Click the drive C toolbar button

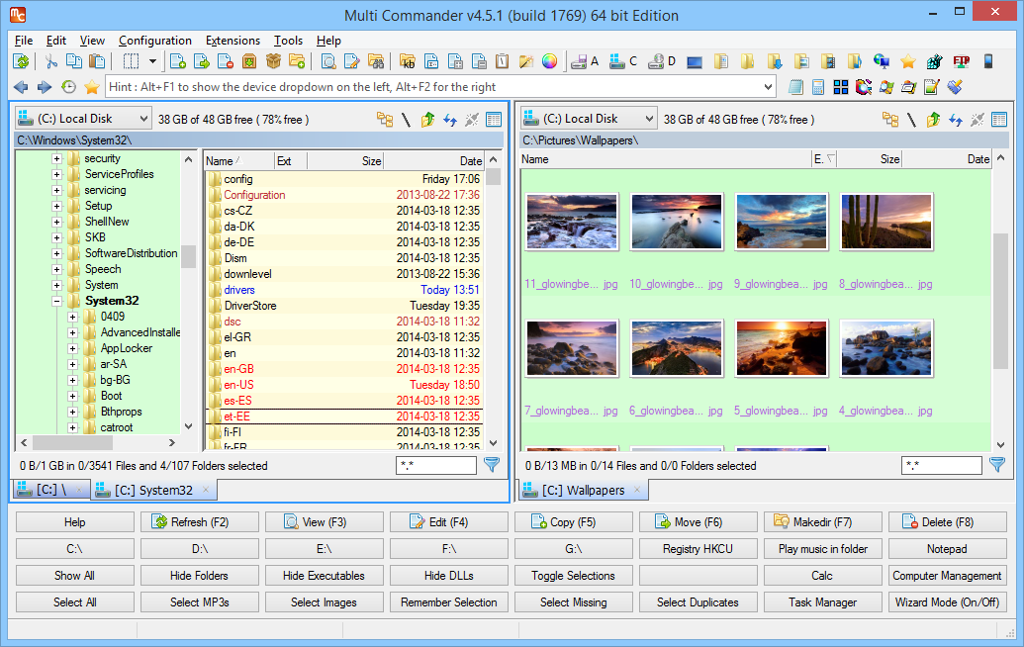click(623, 61)
